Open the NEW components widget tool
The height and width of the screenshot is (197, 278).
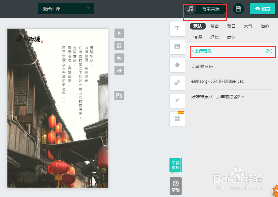[x=177, y=119]
